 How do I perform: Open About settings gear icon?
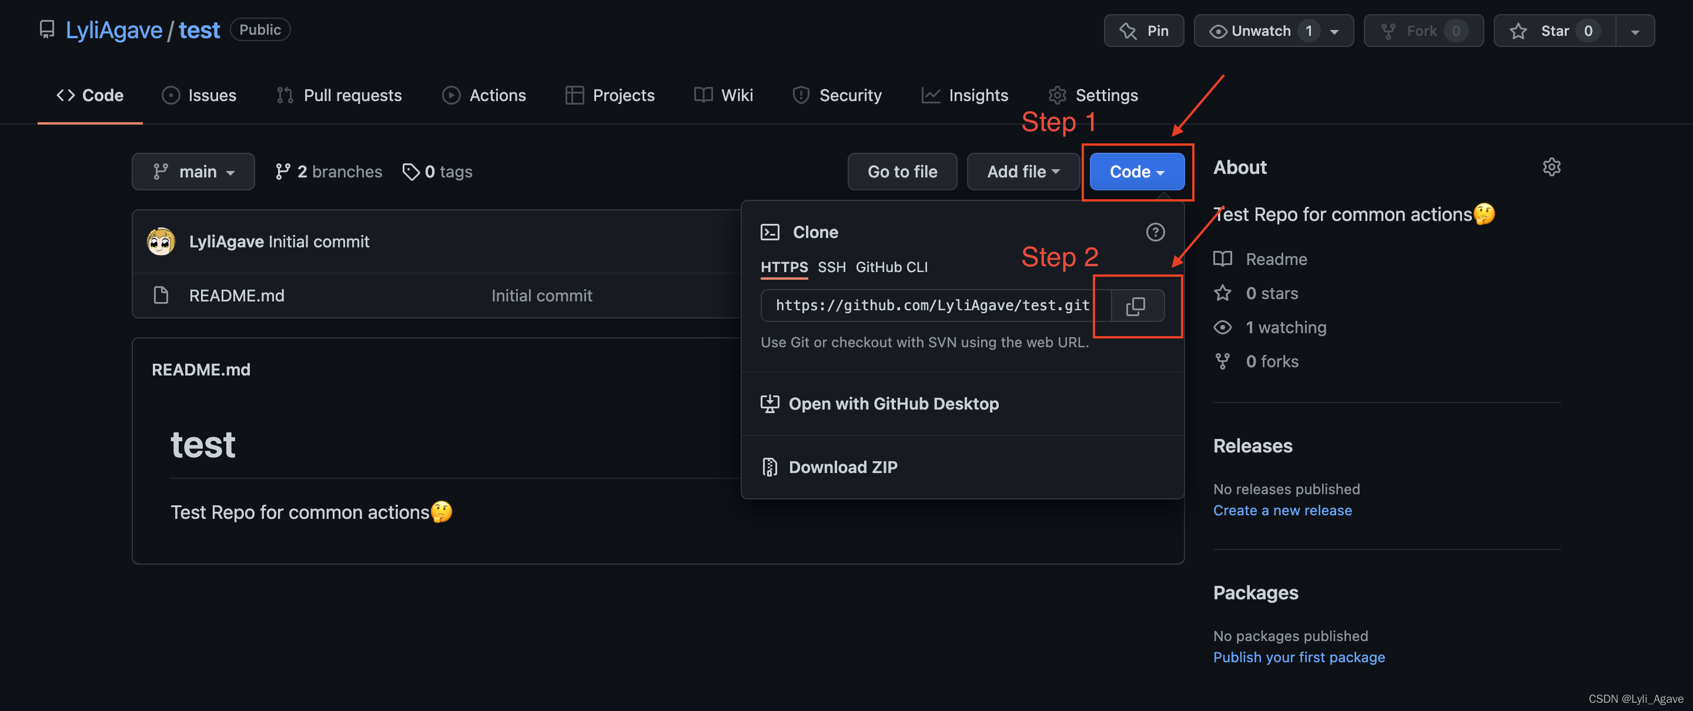pos(1551,167)
